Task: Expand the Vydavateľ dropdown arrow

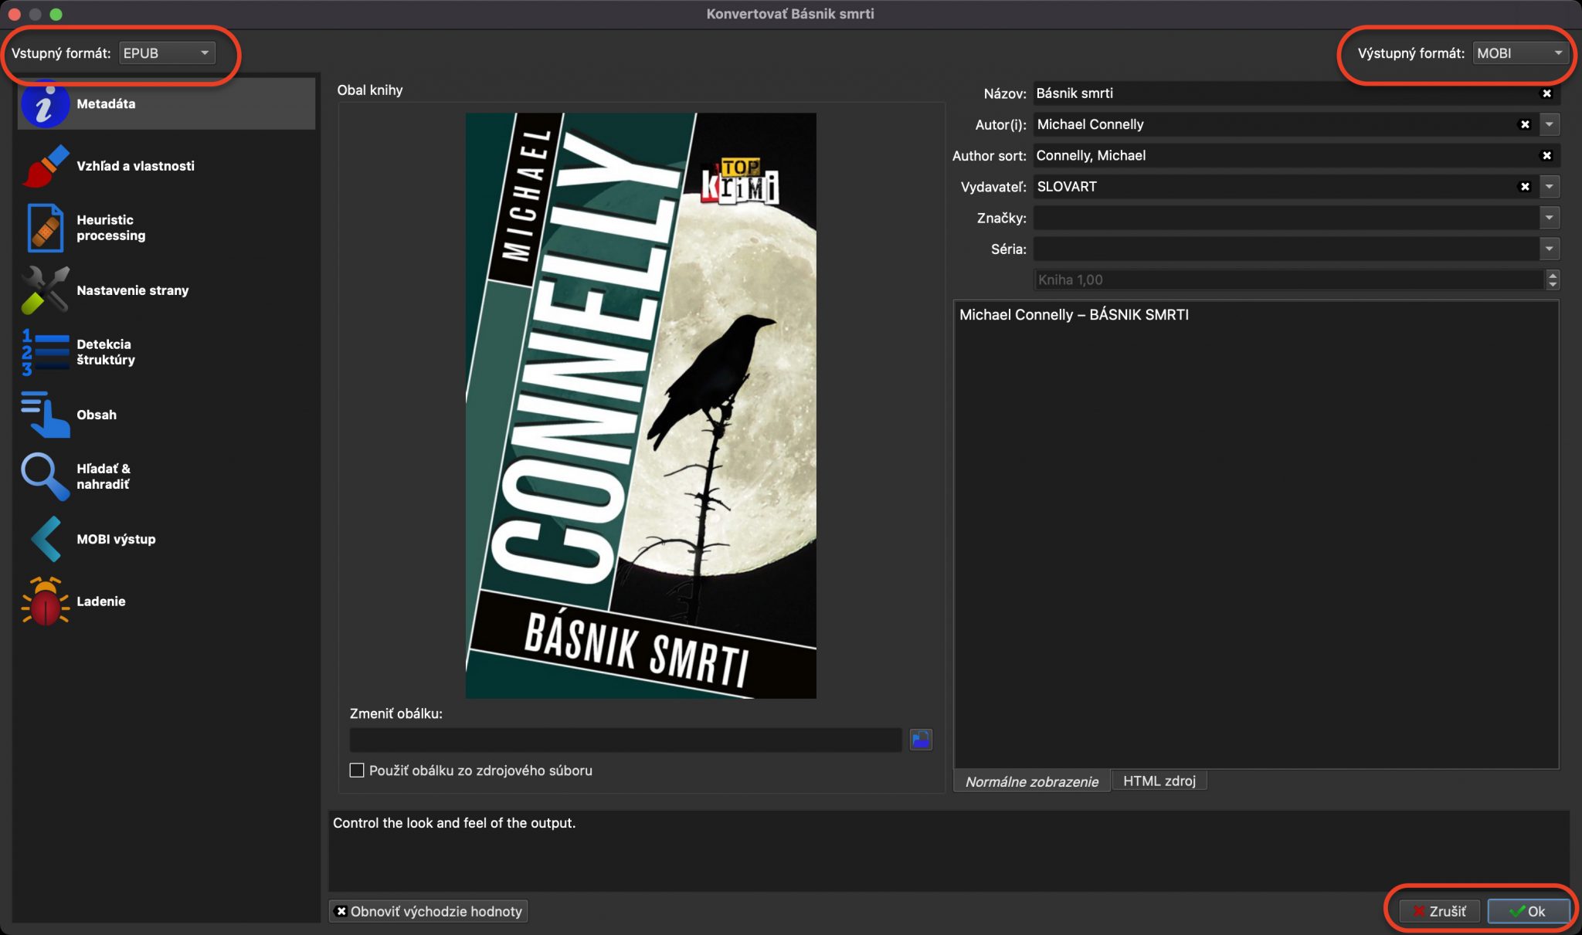Action: click(1549, 186)
